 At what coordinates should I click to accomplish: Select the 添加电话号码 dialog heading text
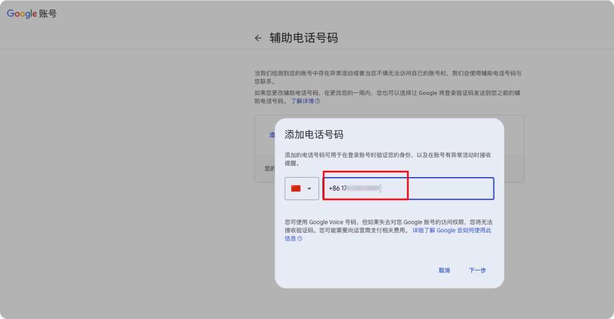point(314,135)
